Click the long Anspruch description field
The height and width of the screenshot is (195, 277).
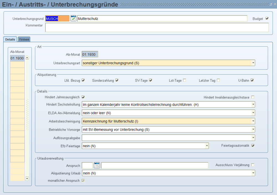[155, 165]
